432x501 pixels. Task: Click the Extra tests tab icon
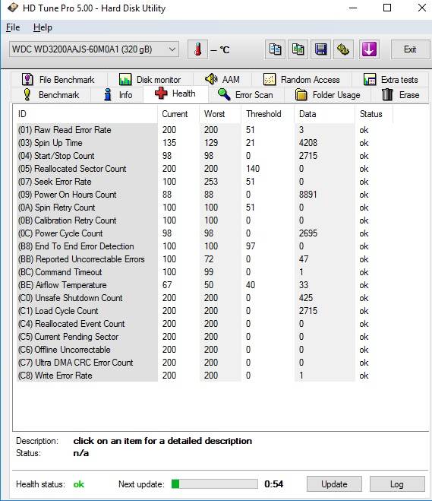(x=370, y=79)
